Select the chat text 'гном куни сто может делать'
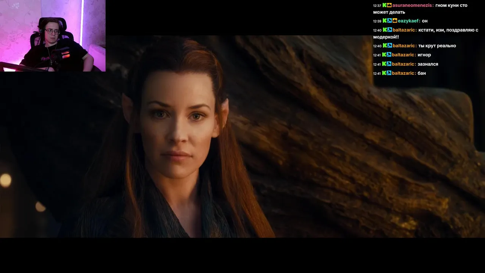 point(420,9)
